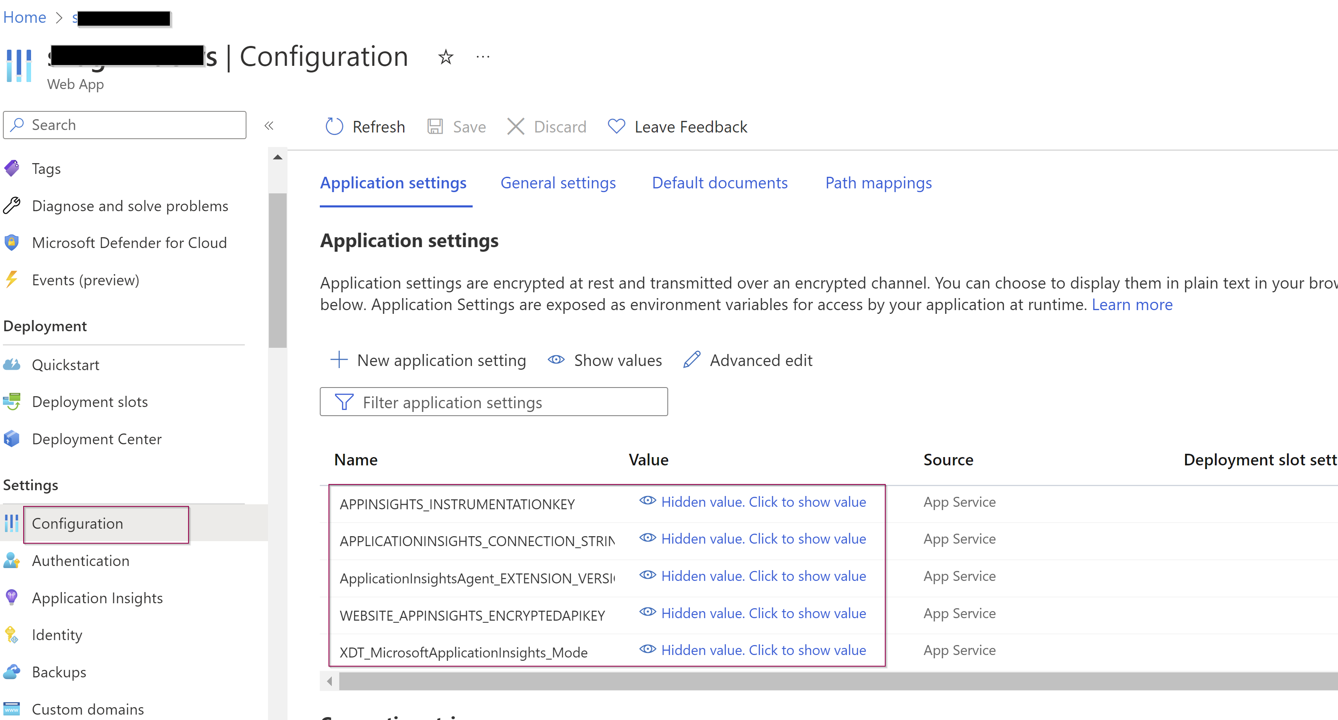
Task: Click the Leave Feedback label
Action: coord(691,127)
